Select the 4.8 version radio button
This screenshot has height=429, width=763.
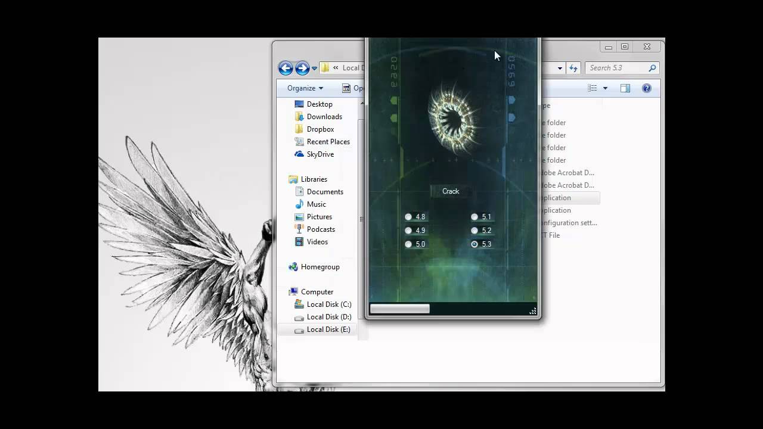pyautogui.click(x=408, y=217)
